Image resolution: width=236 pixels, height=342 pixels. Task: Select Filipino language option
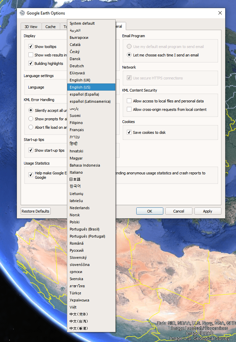[x=91, y=123]
